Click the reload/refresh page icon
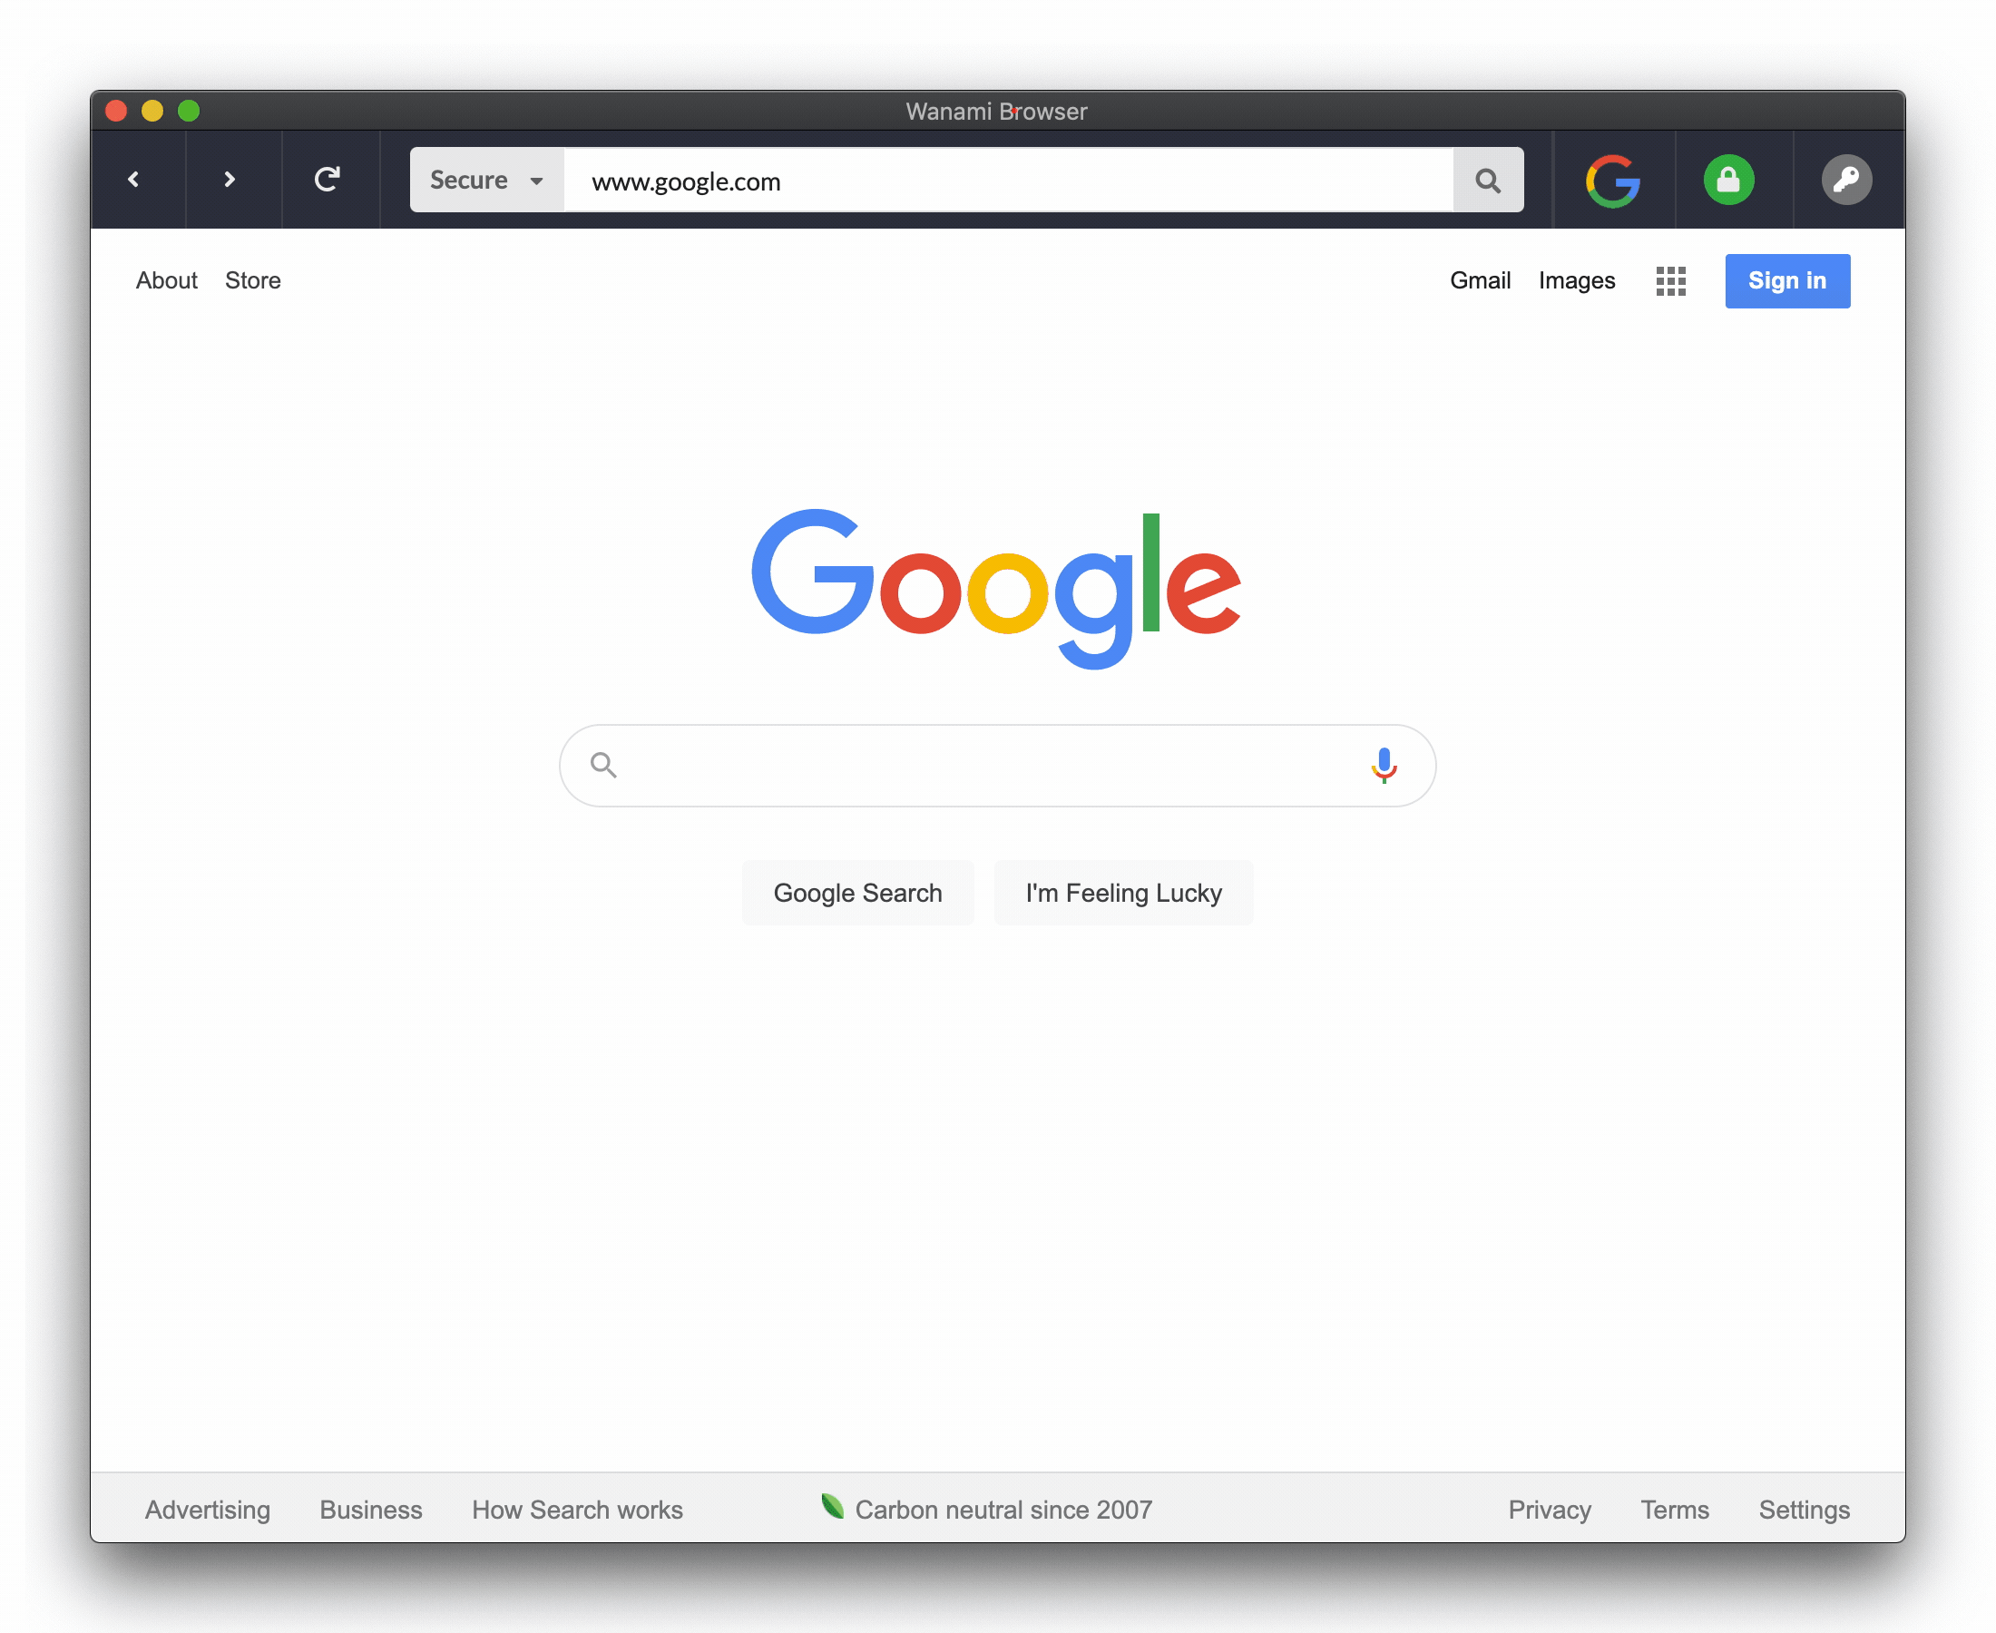The height and width of the screenshot is (1633, 1996). [x=327, y=179]
